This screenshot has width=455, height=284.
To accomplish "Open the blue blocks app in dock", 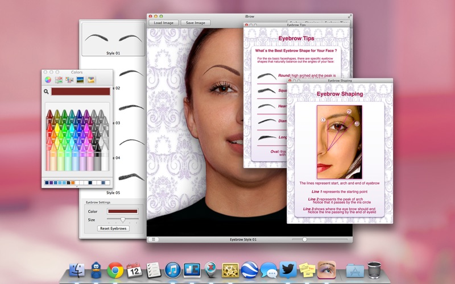I will [192, 270].
